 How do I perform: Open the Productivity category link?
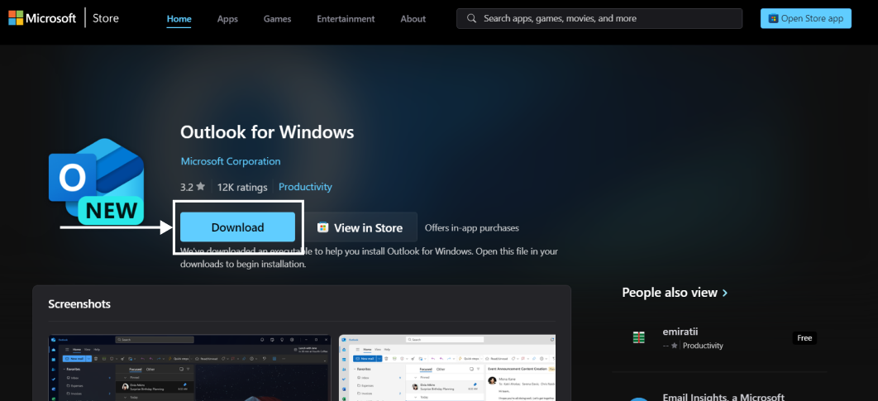tap(305, 187)
